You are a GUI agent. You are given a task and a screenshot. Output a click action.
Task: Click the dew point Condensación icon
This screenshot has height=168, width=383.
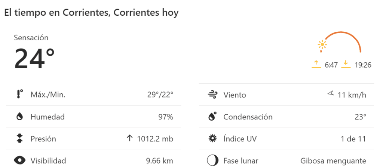[x=212, y=117]
